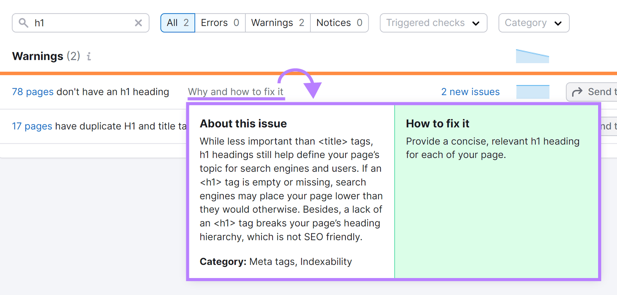
Task: Click the Send button for the h1 heading issue
Action: 592,92
